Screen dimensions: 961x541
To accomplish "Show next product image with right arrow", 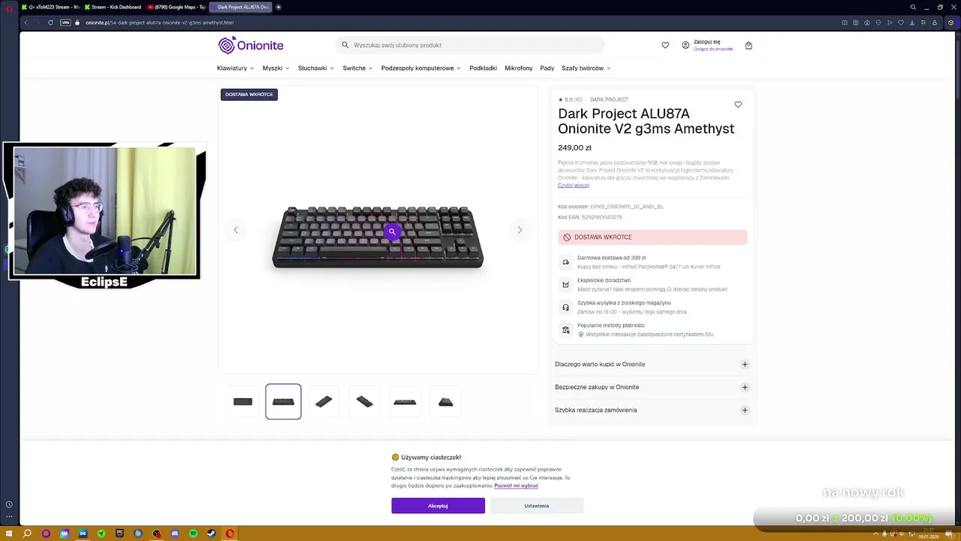I will 520,230.
